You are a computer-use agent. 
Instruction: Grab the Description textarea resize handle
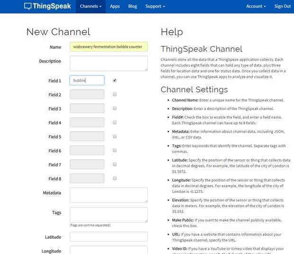[146, 70]
